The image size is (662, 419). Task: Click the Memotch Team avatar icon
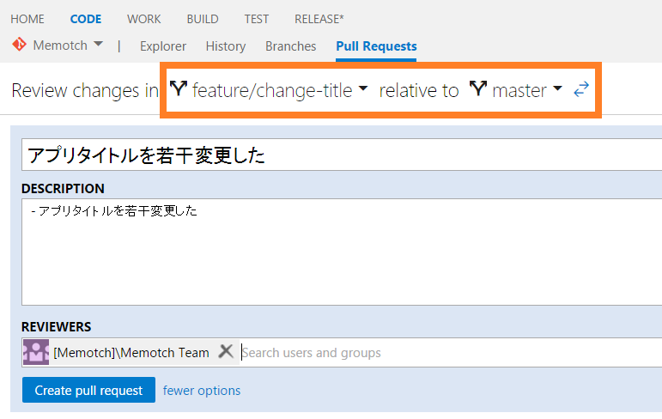36,352
